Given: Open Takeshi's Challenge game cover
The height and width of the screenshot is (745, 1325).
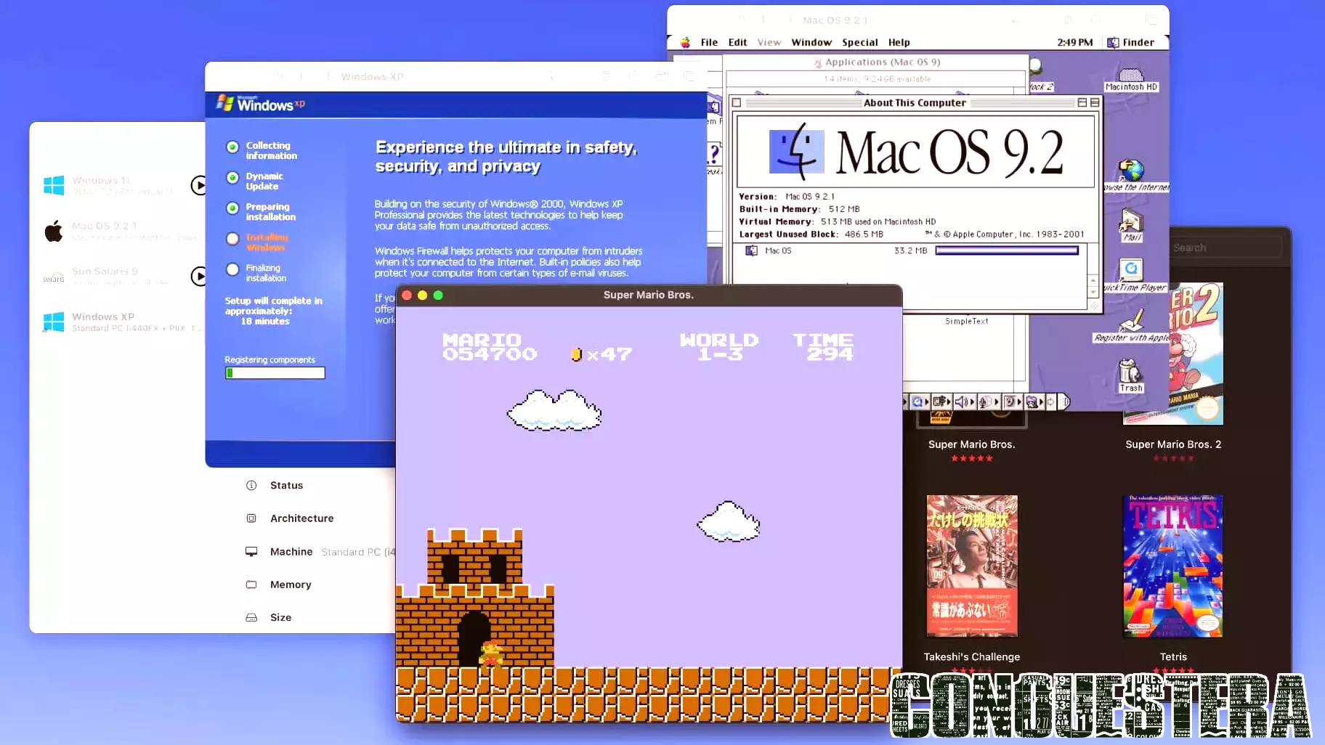Looking at the screenshot, I should click(x=972, y=566).
